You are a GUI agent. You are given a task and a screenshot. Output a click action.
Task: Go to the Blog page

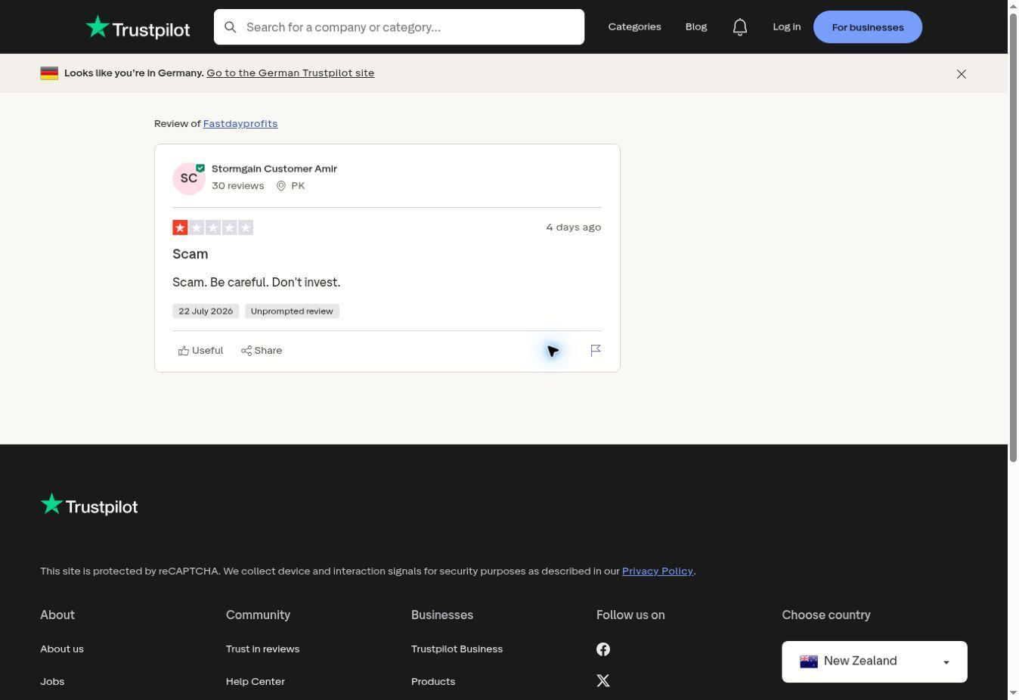tap(696, 27)
